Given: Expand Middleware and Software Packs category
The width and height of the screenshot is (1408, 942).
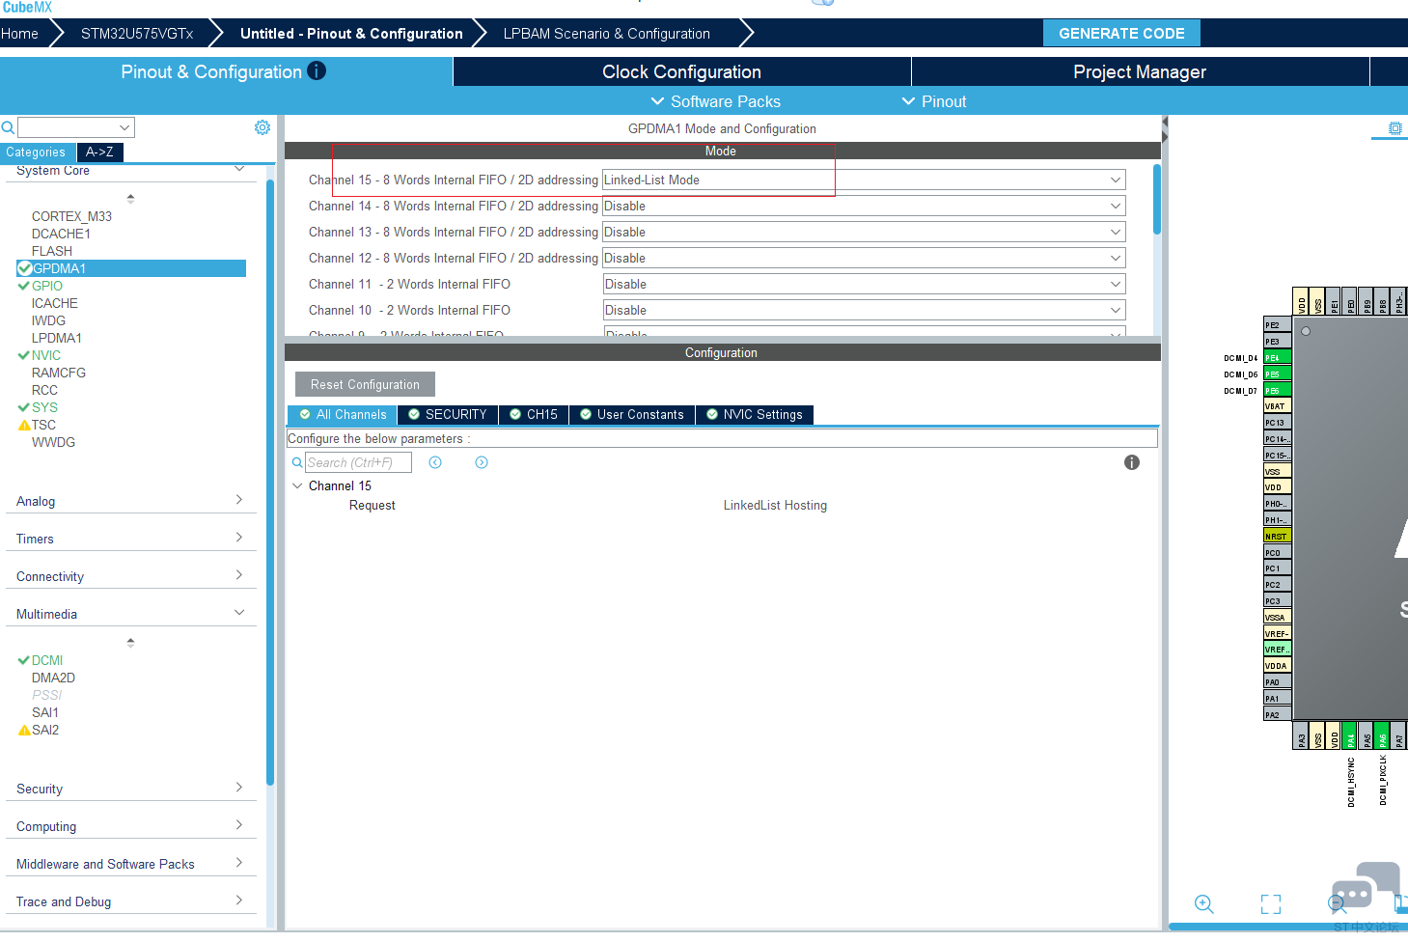Looking at the screenshot, I should (239, 863).
